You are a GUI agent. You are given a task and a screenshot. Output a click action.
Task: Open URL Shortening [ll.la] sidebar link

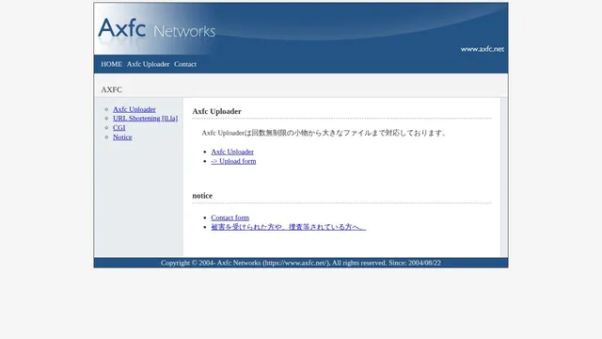[x=145, y=119]
